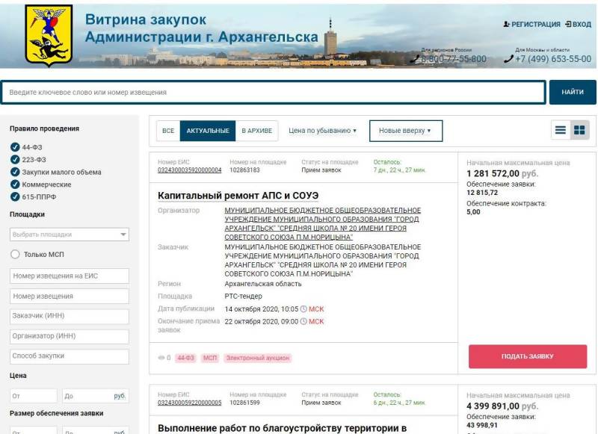This screenshot has width=598, height=434.
Task: Open the Капитальный ремонт АПС и СОУЭ link
Action: click(238, 196)
